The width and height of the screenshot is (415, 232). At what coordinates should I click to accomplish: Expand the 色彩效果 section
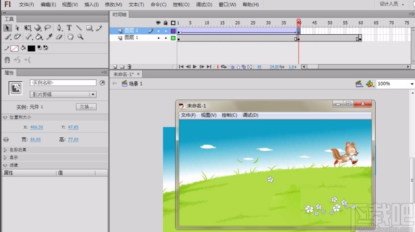tap(5, 150)
